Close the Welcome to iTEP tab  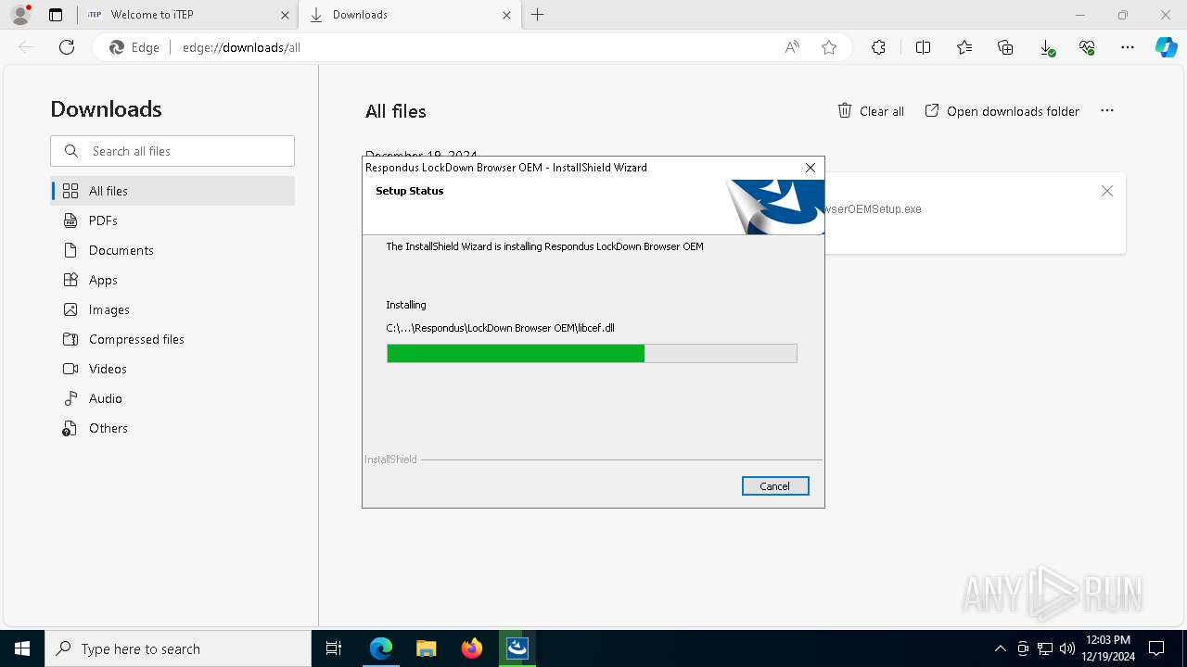[x=285, y=15]
